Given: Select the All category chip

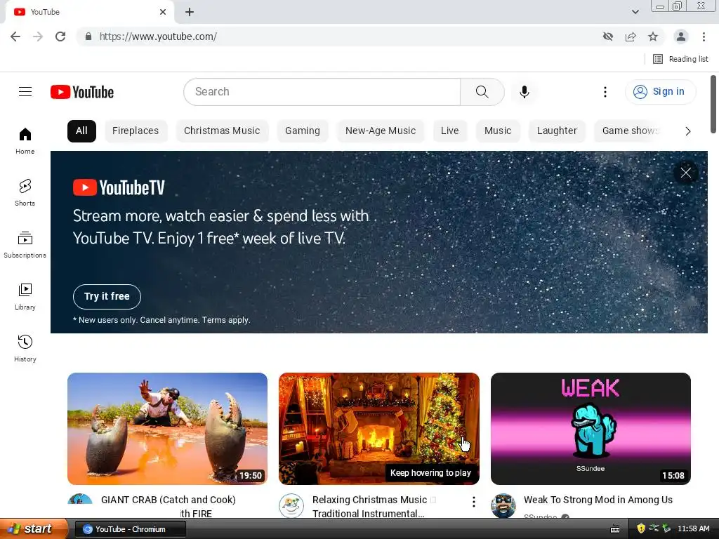Looking at the screenshot, I should [81, 131].
